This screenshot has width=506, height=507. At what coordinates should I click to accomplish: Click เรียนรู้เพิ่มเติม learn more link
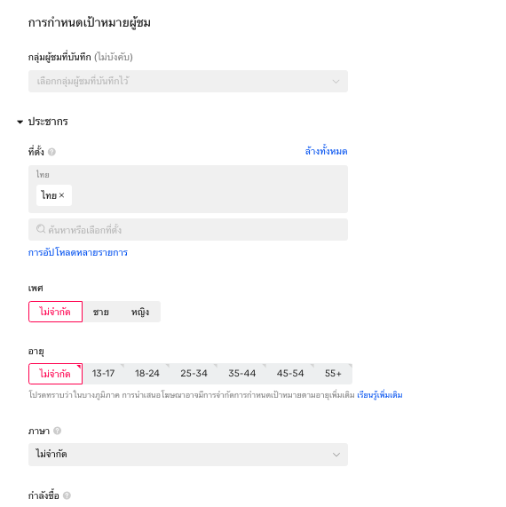coord(380,395)
